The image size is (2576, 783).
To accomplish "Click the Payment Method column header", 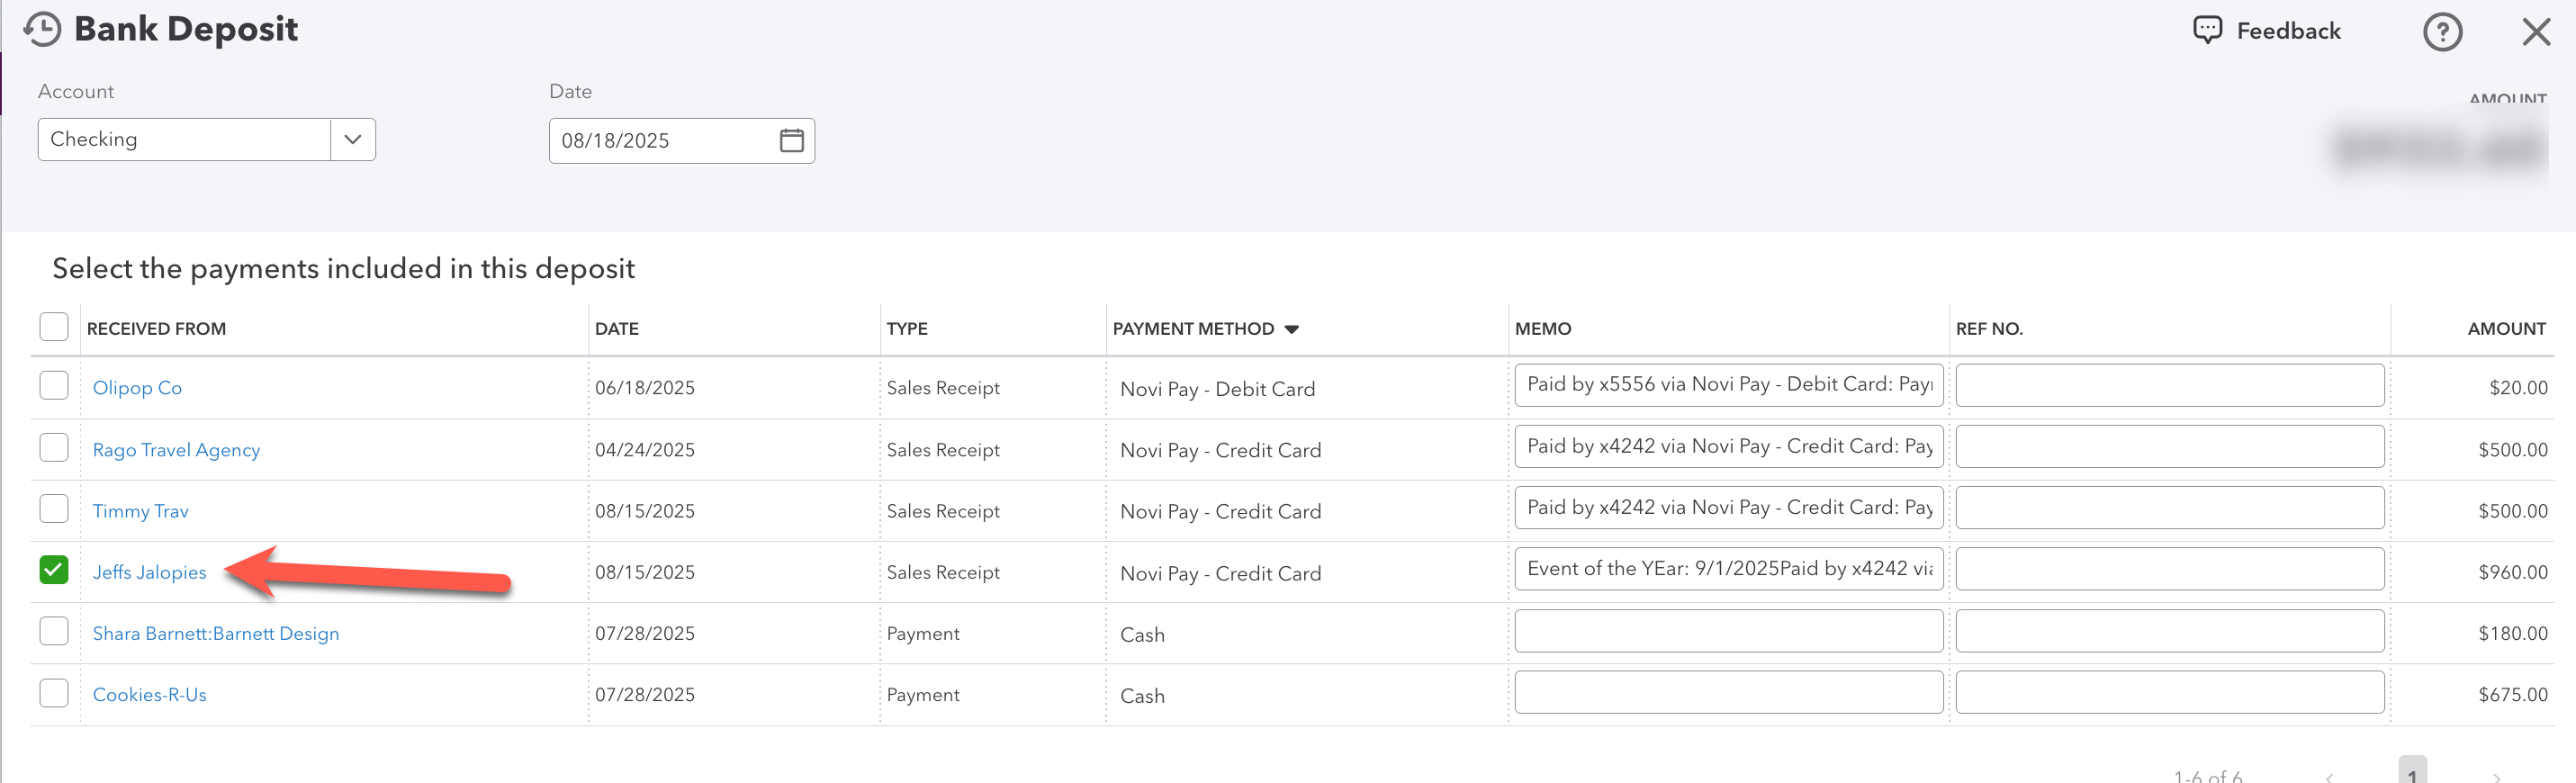I will pyautogui.click(x=1193, y=329).
